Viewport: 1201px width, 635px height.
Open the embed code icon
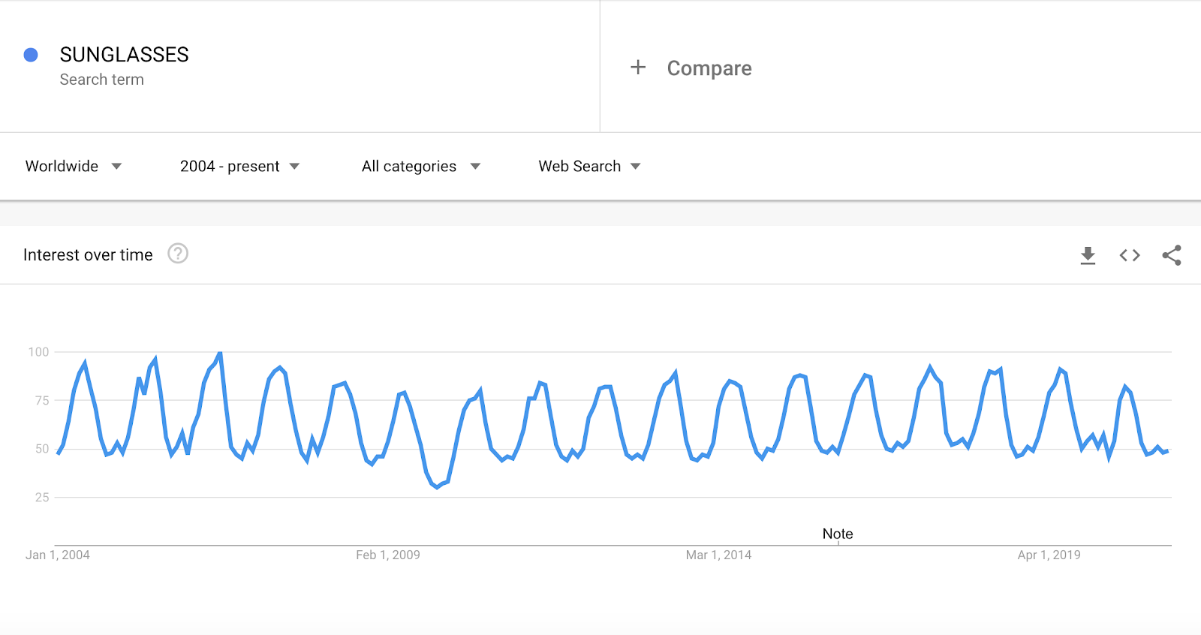tap(1130, 255)
